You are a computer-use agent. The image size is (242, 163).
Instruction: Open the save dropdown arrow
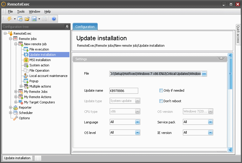39,19
